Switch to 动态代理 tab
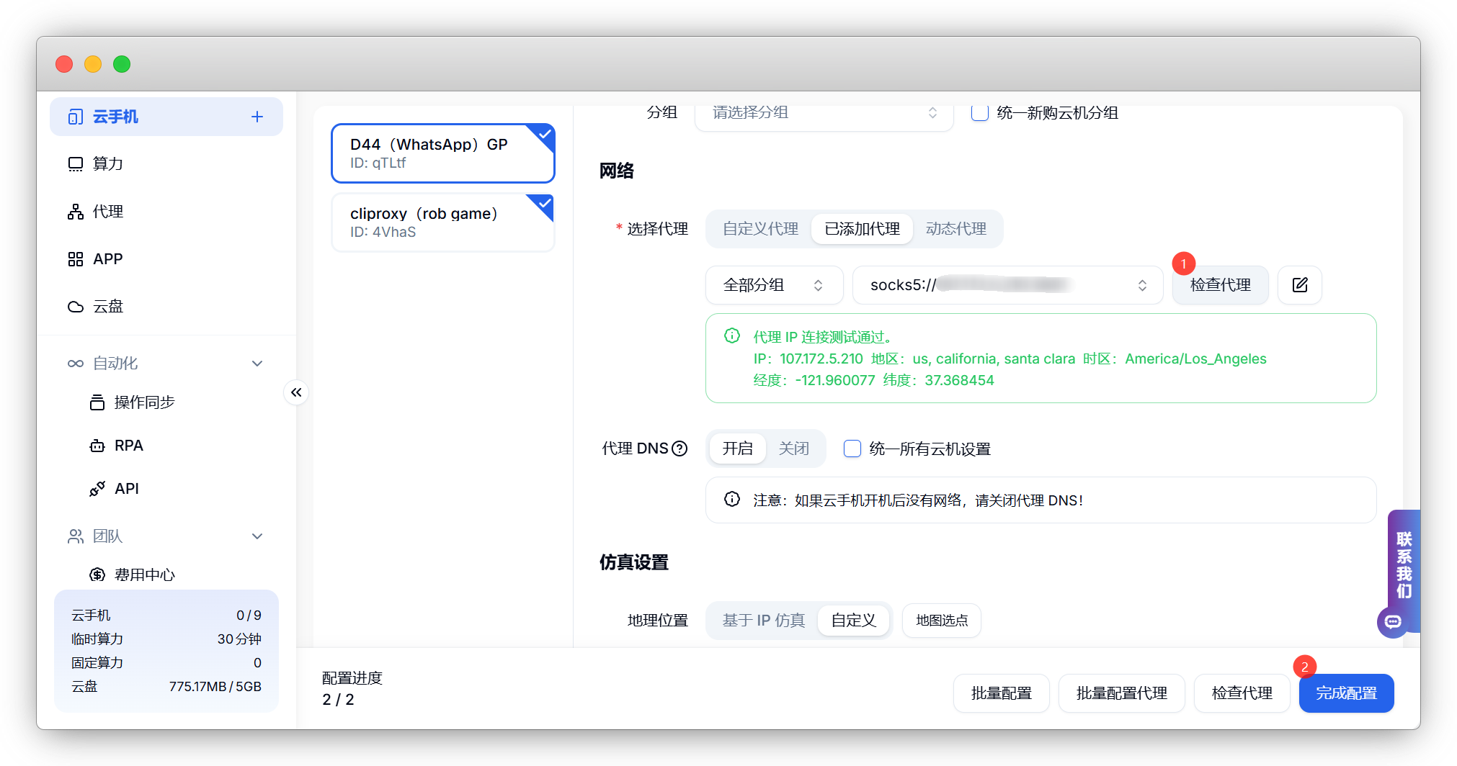1457x766 pixels. pyautogui.click(x=956, y=229)
